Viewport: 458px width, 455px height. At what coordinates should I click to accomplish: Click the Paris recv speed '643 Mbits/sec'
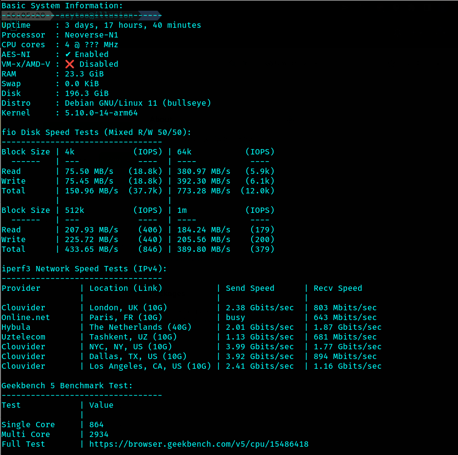[x=345, y=318]
